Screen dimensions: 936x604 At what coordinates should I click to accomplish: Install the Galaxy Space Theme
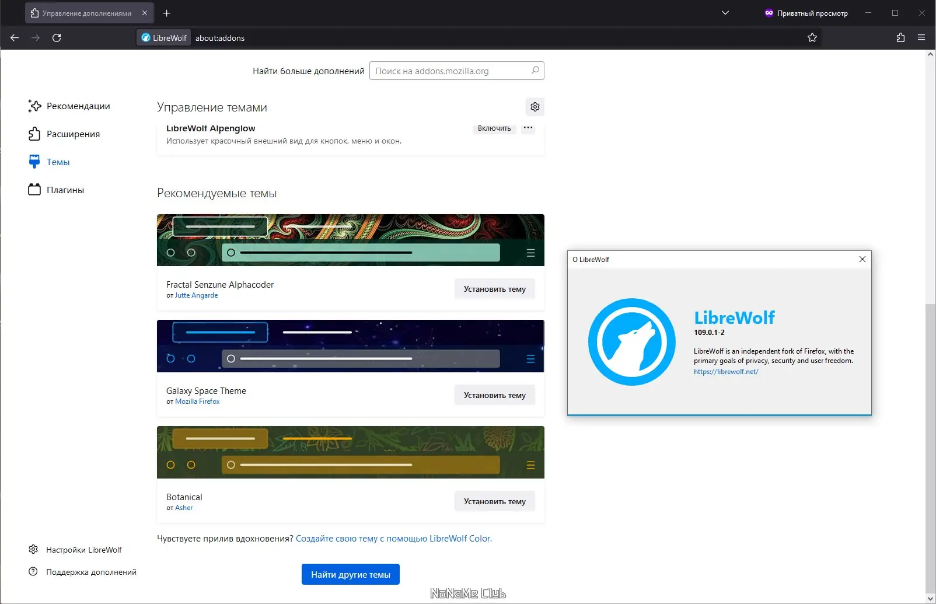[x=495, y=396]
